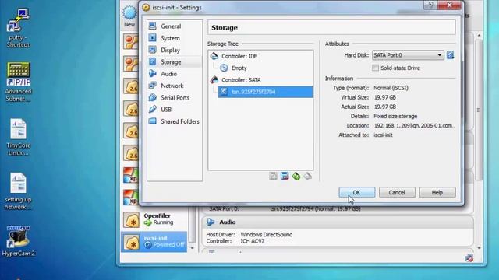Click the Empty CD disc icon

click(224, 68)
